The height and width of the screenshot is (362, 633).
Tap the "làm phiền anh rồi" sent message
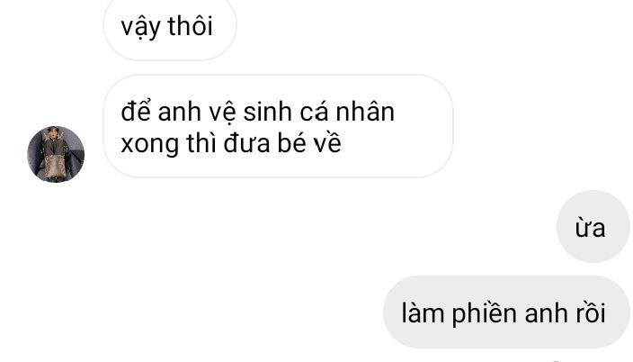pyautogui.click(x=506, y=312)
